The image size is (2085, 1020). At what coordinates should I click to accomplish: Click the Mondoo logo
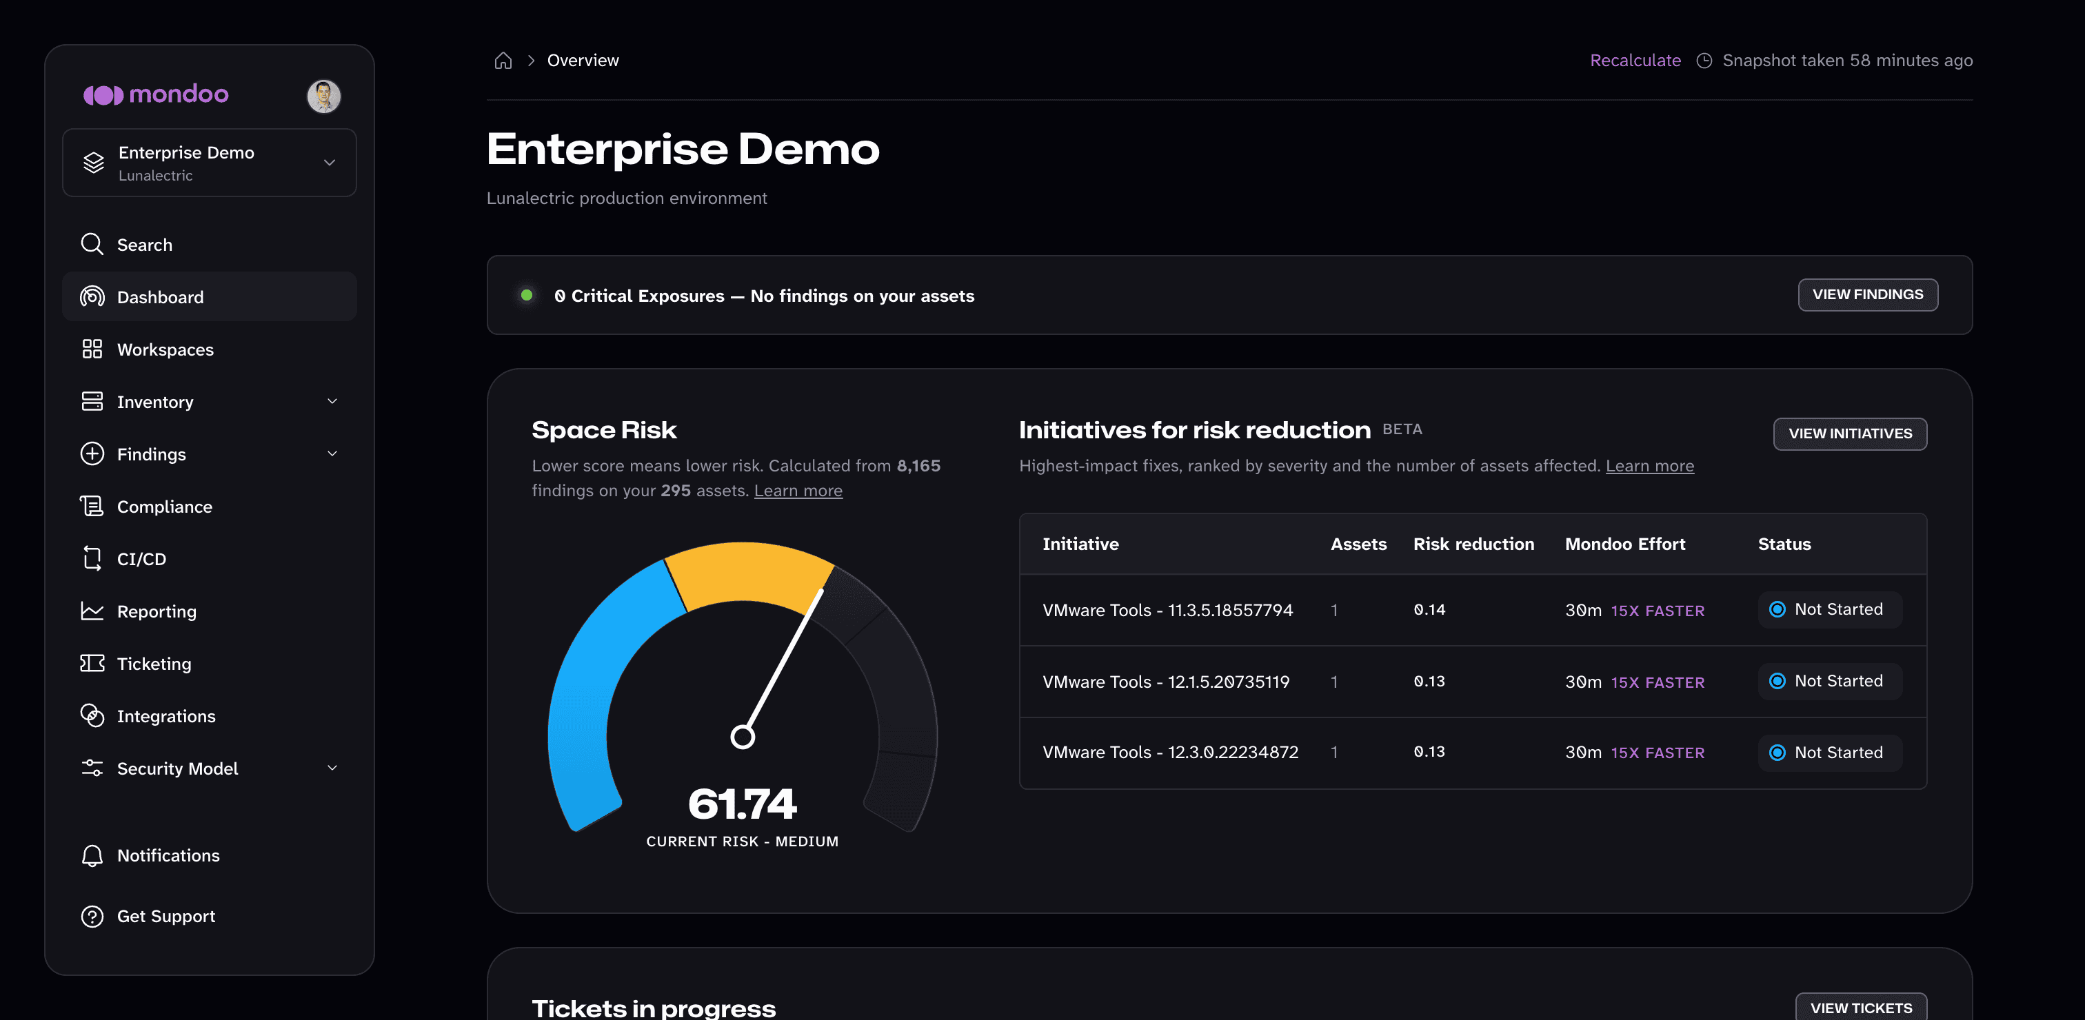pos(155,94)
